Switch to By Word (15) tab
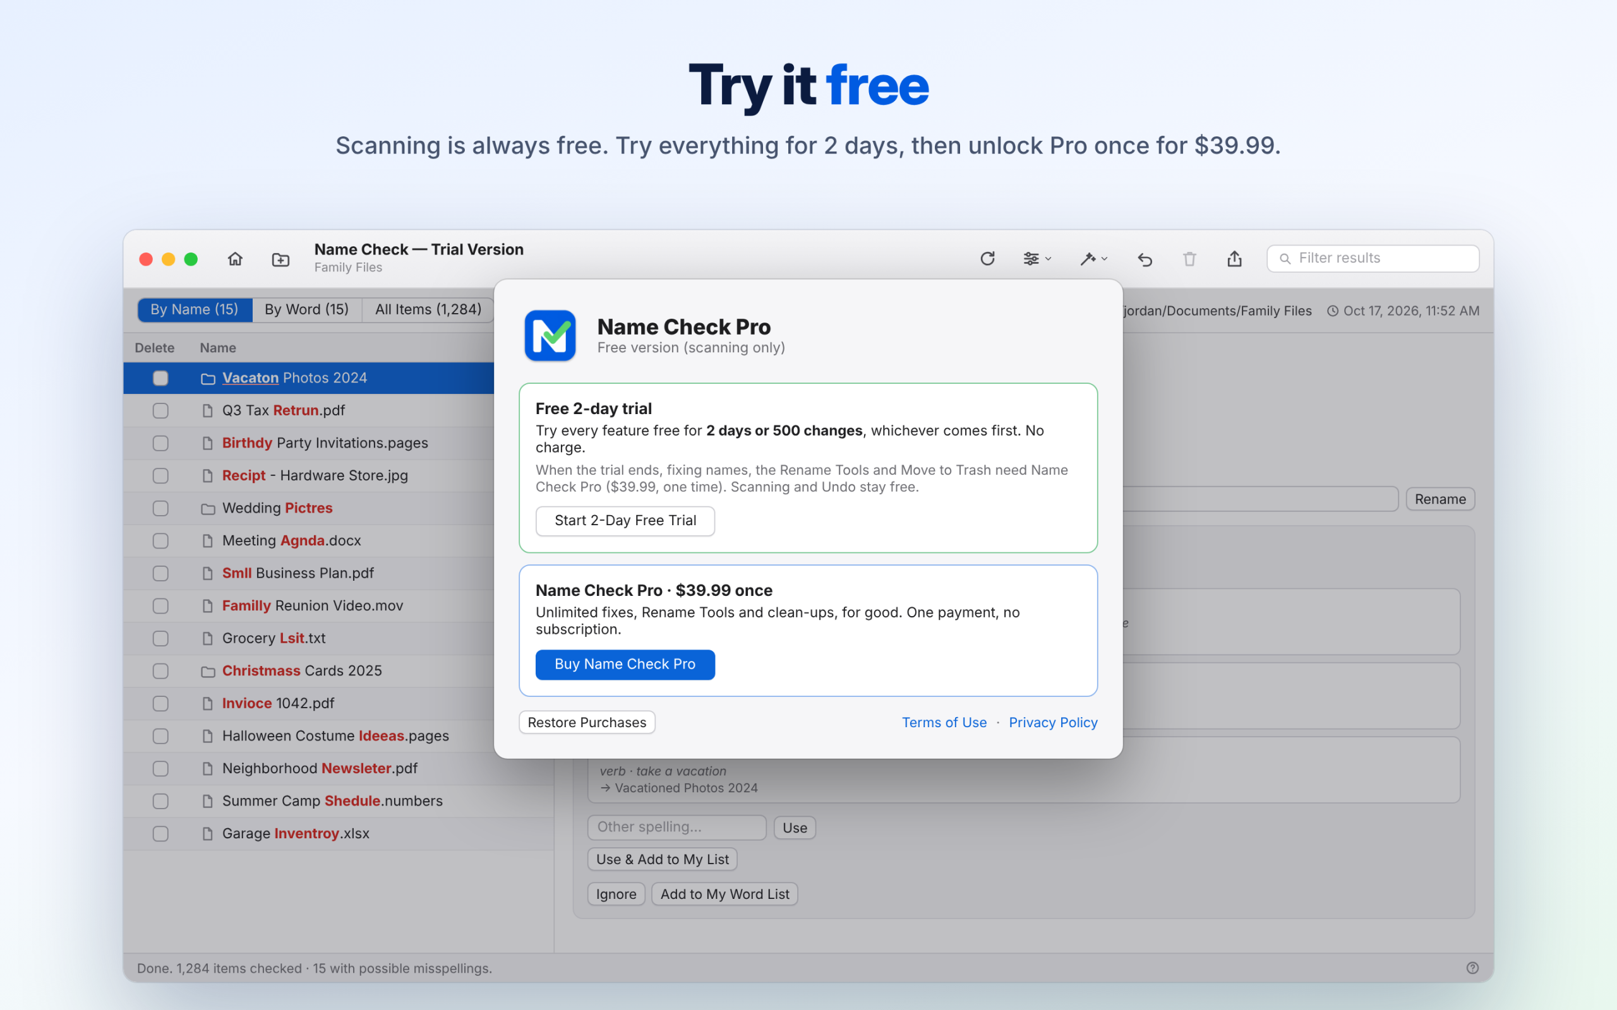 pos(307,310)
